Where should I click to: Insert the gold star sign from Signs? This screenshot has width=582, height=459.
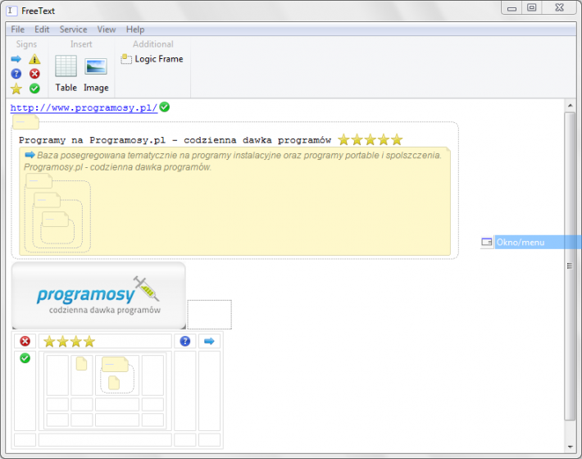click(16, 89)
